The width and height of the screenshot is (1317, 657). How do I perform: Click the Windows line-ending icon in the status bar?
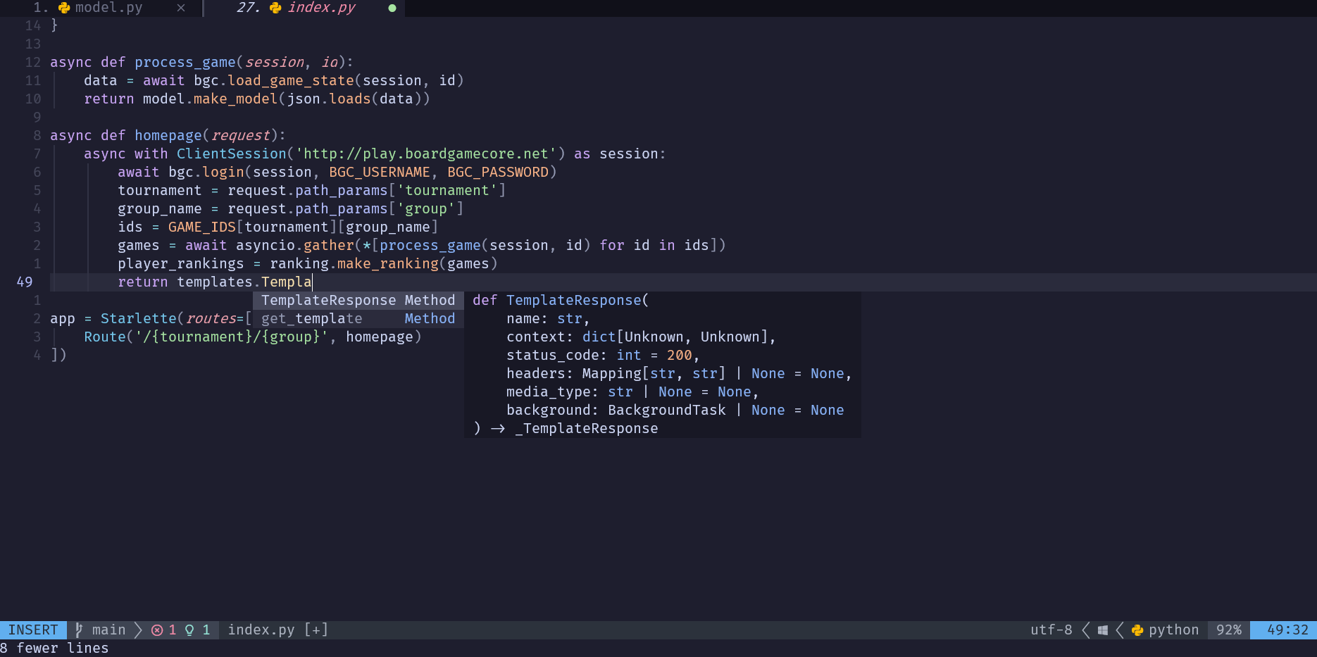[x=1102, y=630]
